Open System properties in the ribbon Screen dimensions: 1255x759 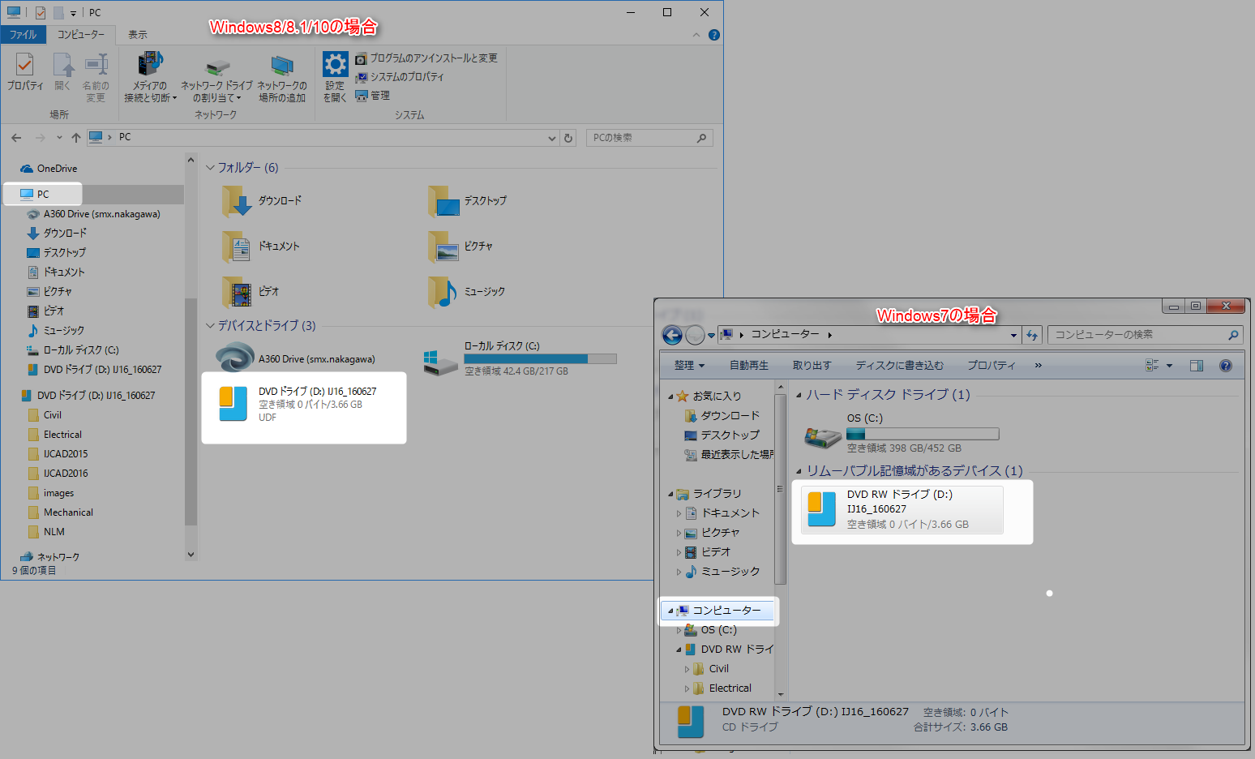[400, 77]
